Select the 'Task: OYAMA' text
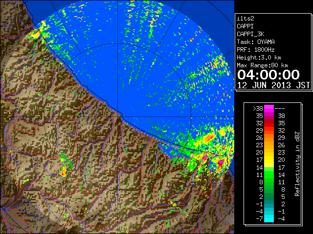The image size is (313, 234). tap(256, 42)
